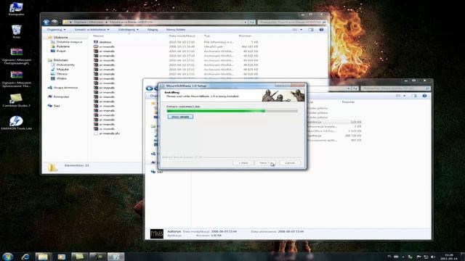Viewport: 465px width, 261px height.
Task: Open Internet Explorer from the taskbar
Action: click(x=25, y=257)
